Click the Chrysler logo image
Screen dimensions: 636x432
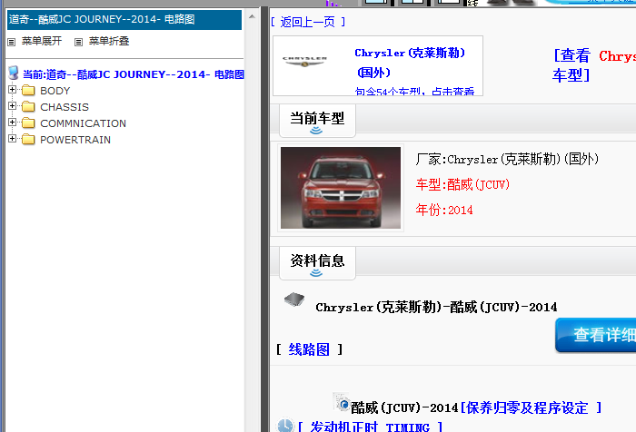(304, 61)
